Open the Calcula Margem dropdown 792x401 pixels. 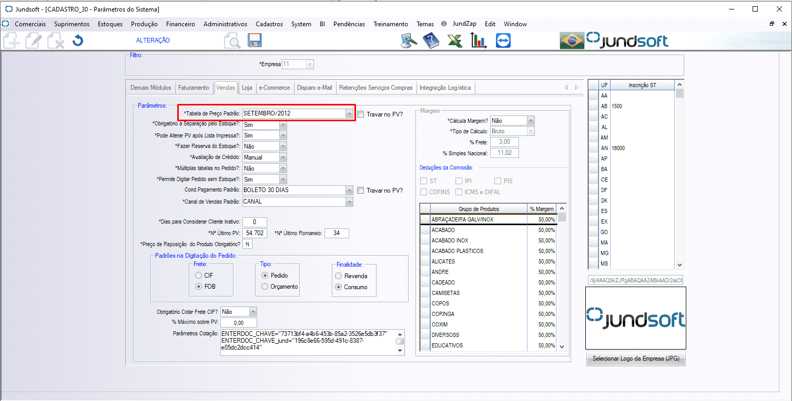(x=531, y=121)
